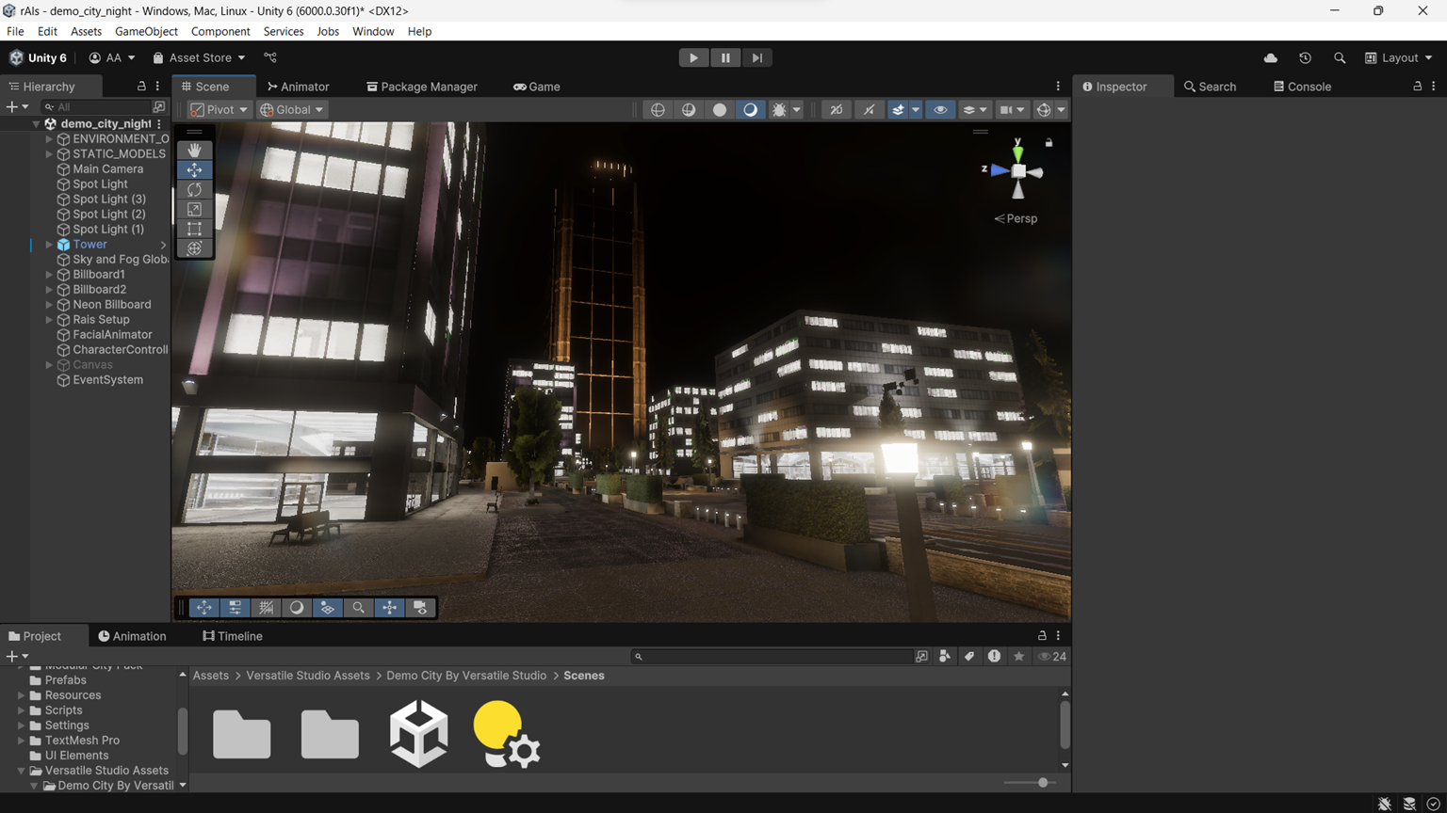Viewport: 1447px width, 813px height.
Task: Click the search by import log icon
Action: click(x=994, y=657)
